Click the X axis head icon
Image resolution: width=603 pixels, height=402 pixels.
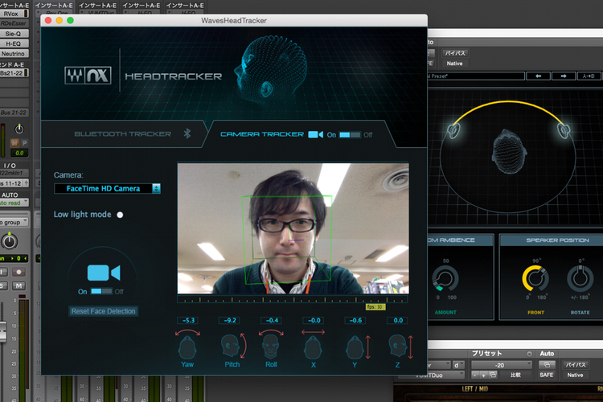[x=313, y=343]
